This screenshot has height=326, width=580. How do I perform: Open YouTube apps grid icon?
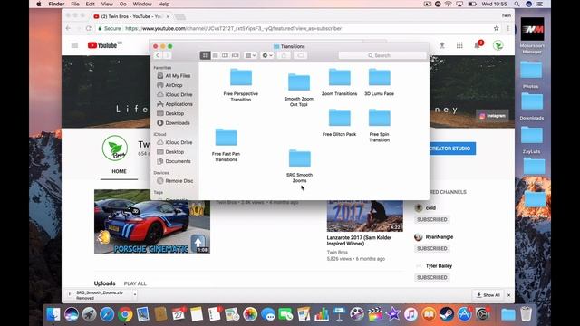(x=459, y=45)
